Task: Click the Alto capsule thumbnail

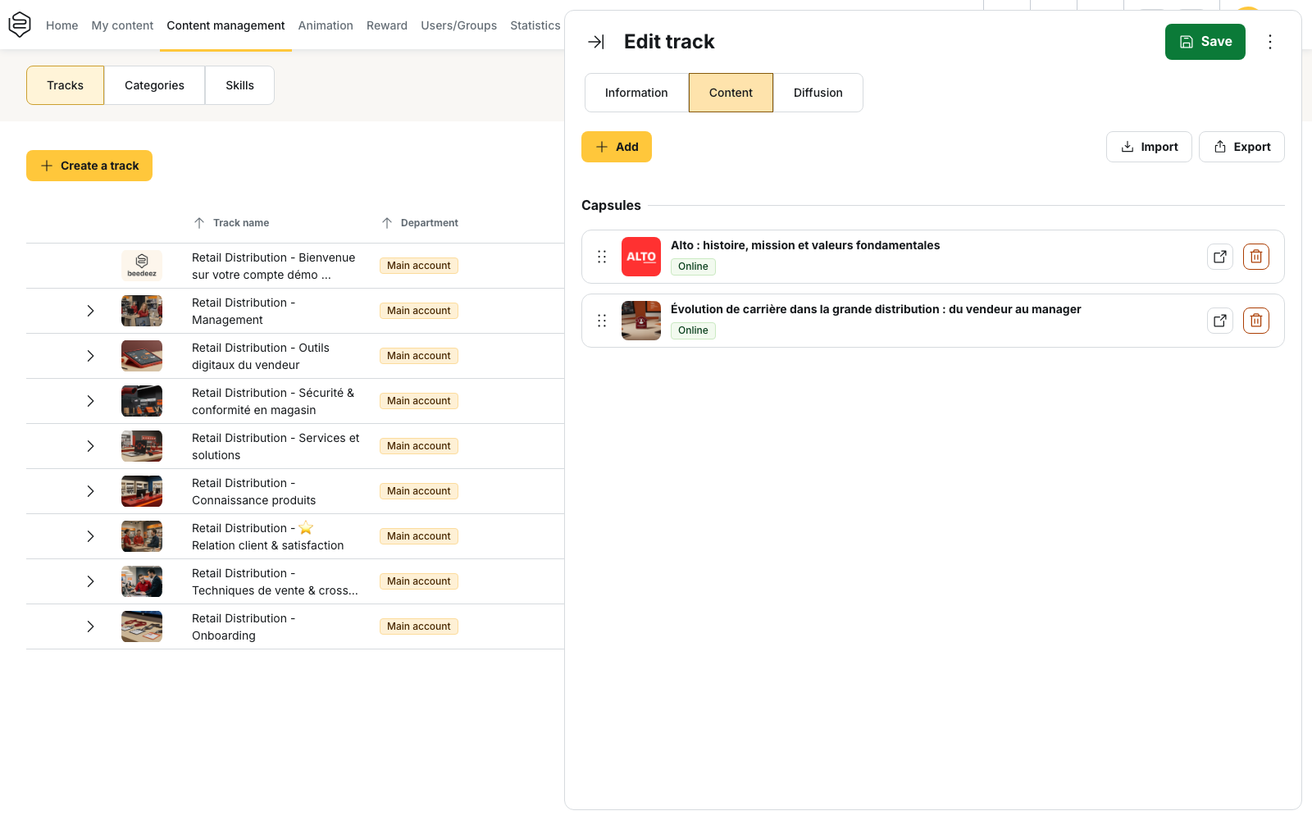Action: coord(641,257)
